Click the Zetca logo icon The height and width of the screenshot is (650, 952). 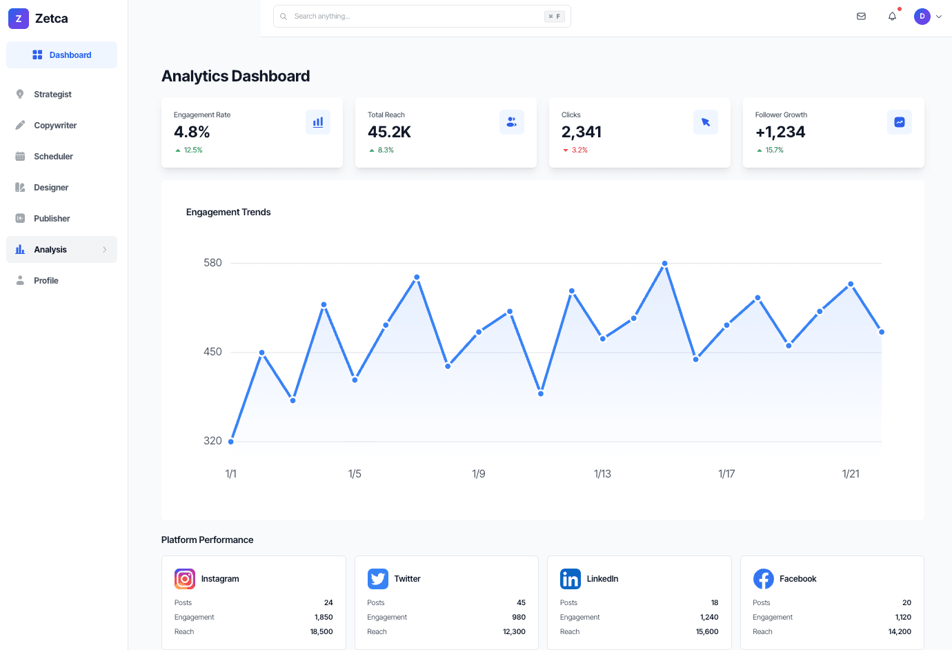(19, 19)
